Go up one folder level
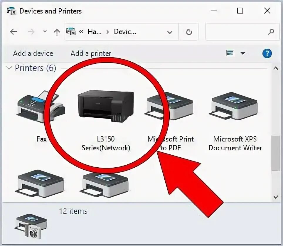The height and width of the screenshot is (246, 283). 57,32
